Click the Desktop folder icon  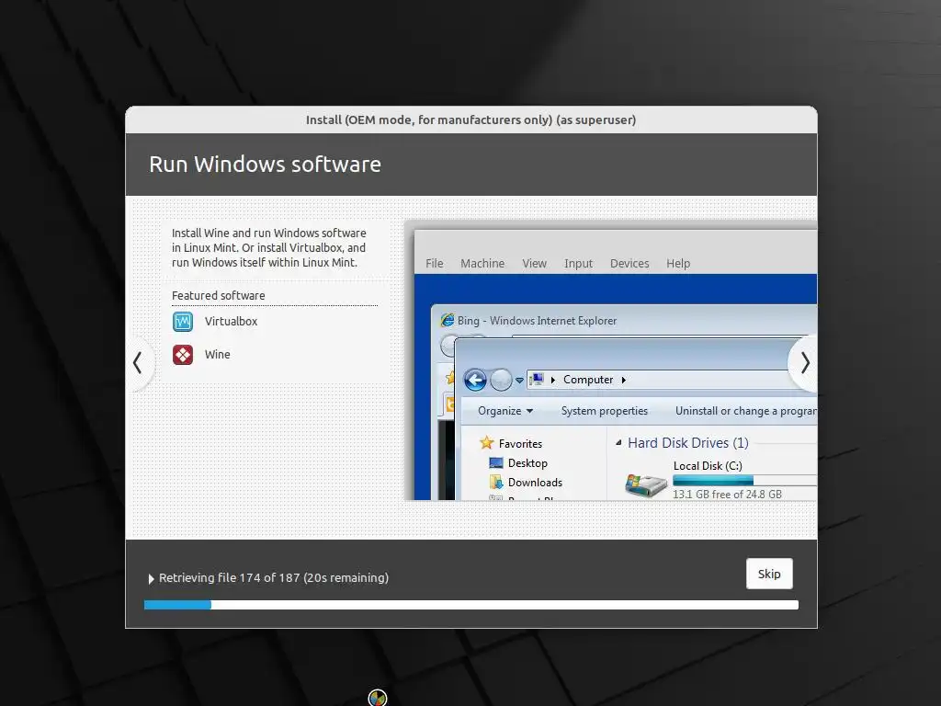[495, 463]
